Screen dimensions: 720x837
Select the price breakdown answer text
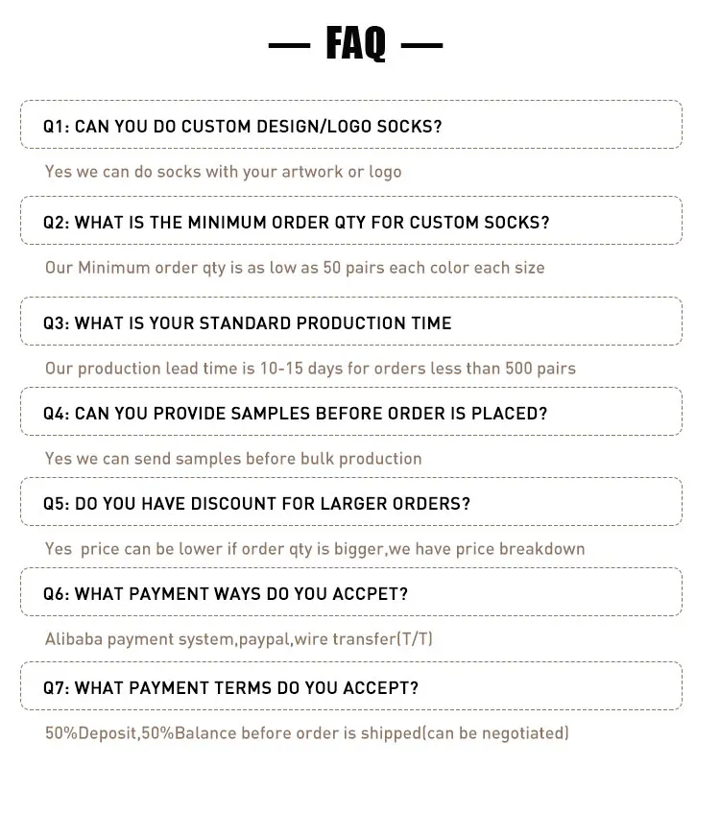(315, 549)
